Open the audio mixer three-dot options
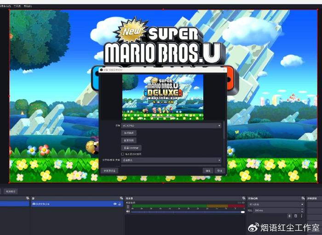This screenshot has height=235, width=322. [128, 207]
